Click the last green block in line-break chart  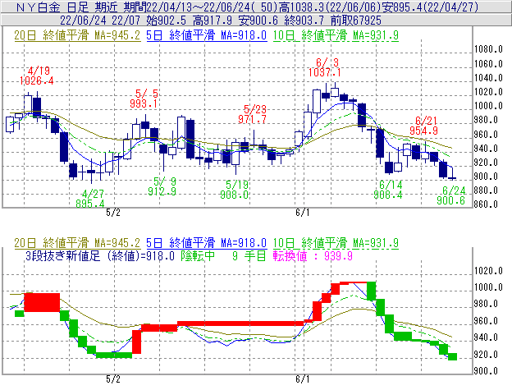pos(452,356)
